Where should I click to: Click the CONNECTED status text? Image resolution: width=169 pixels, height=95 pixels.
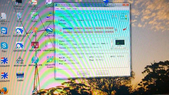[70, 17]
